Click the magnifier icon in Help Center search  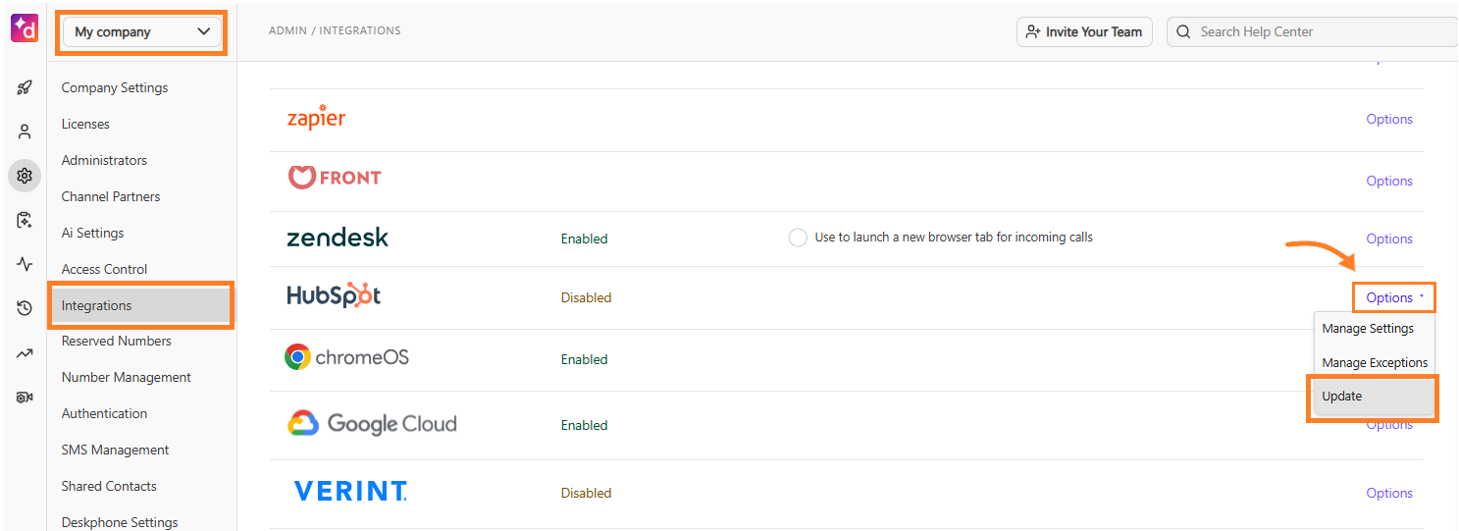[x=1183, y=31]
